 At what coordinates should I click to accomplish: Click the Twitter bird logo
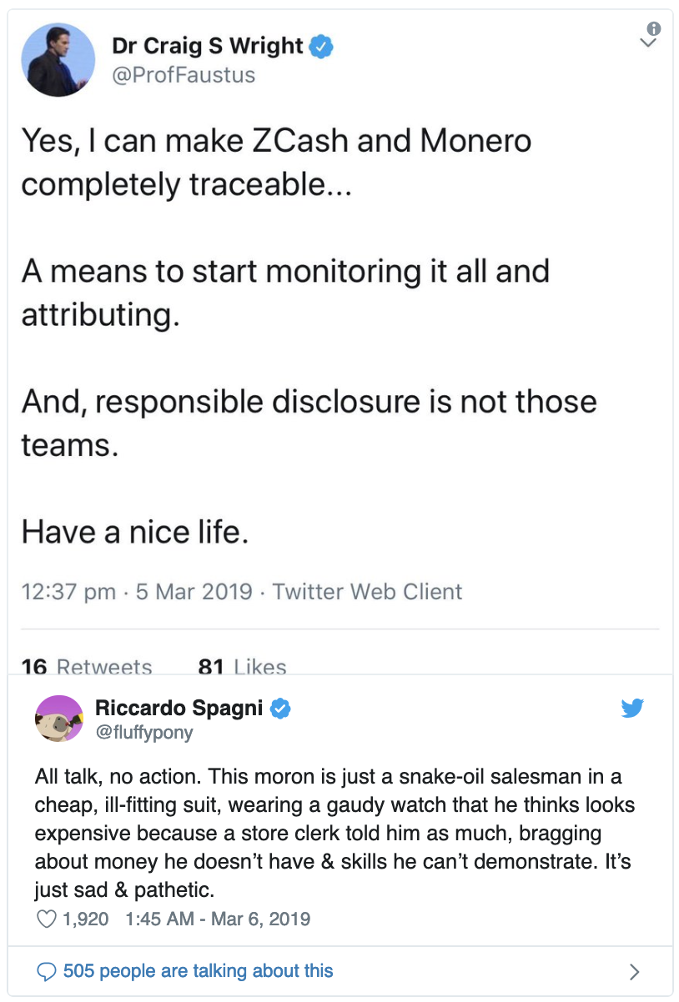(x=633, y=709)
